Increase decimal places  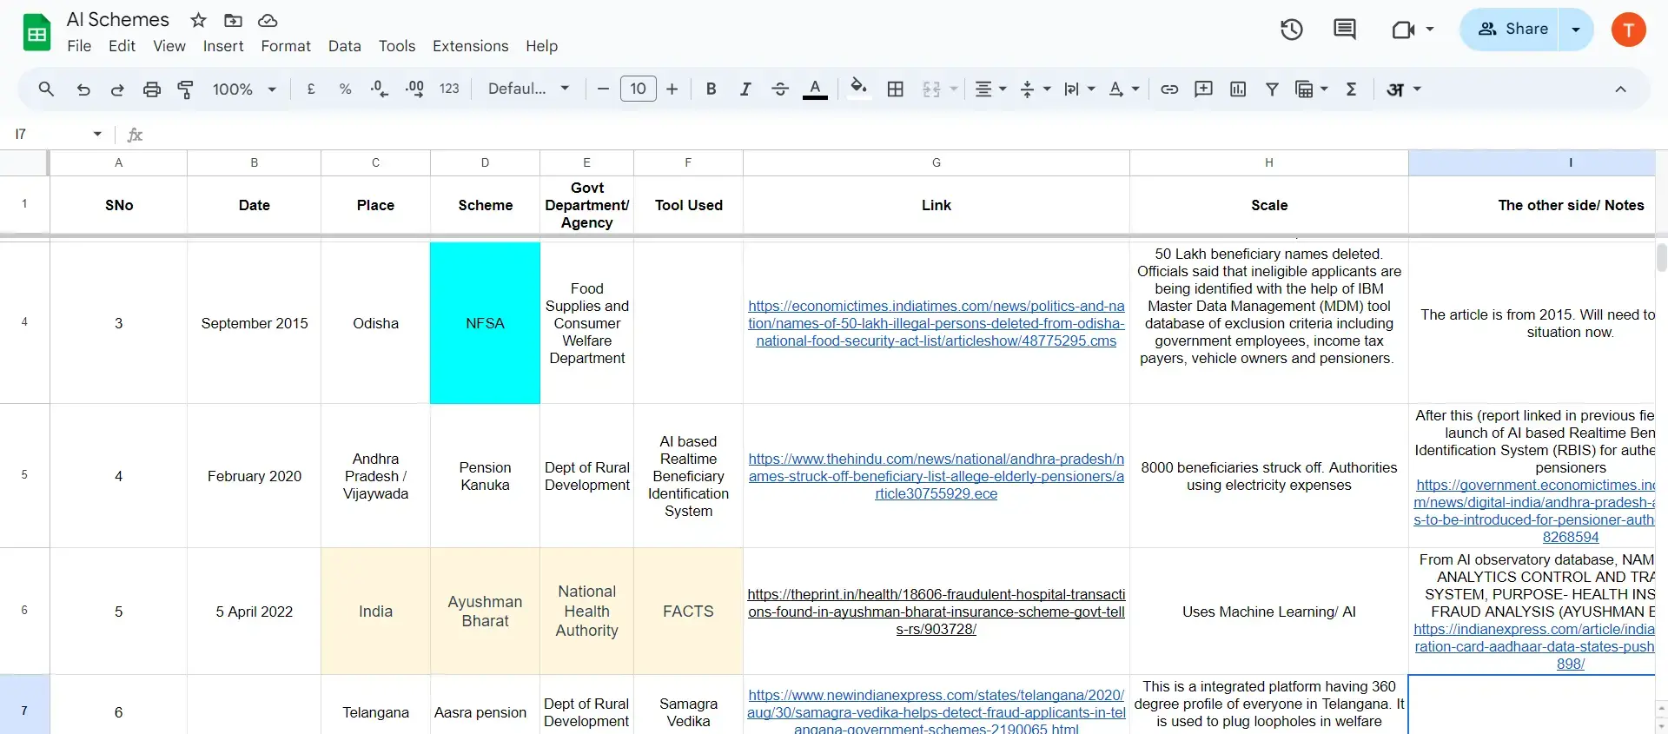click(414, 89)
